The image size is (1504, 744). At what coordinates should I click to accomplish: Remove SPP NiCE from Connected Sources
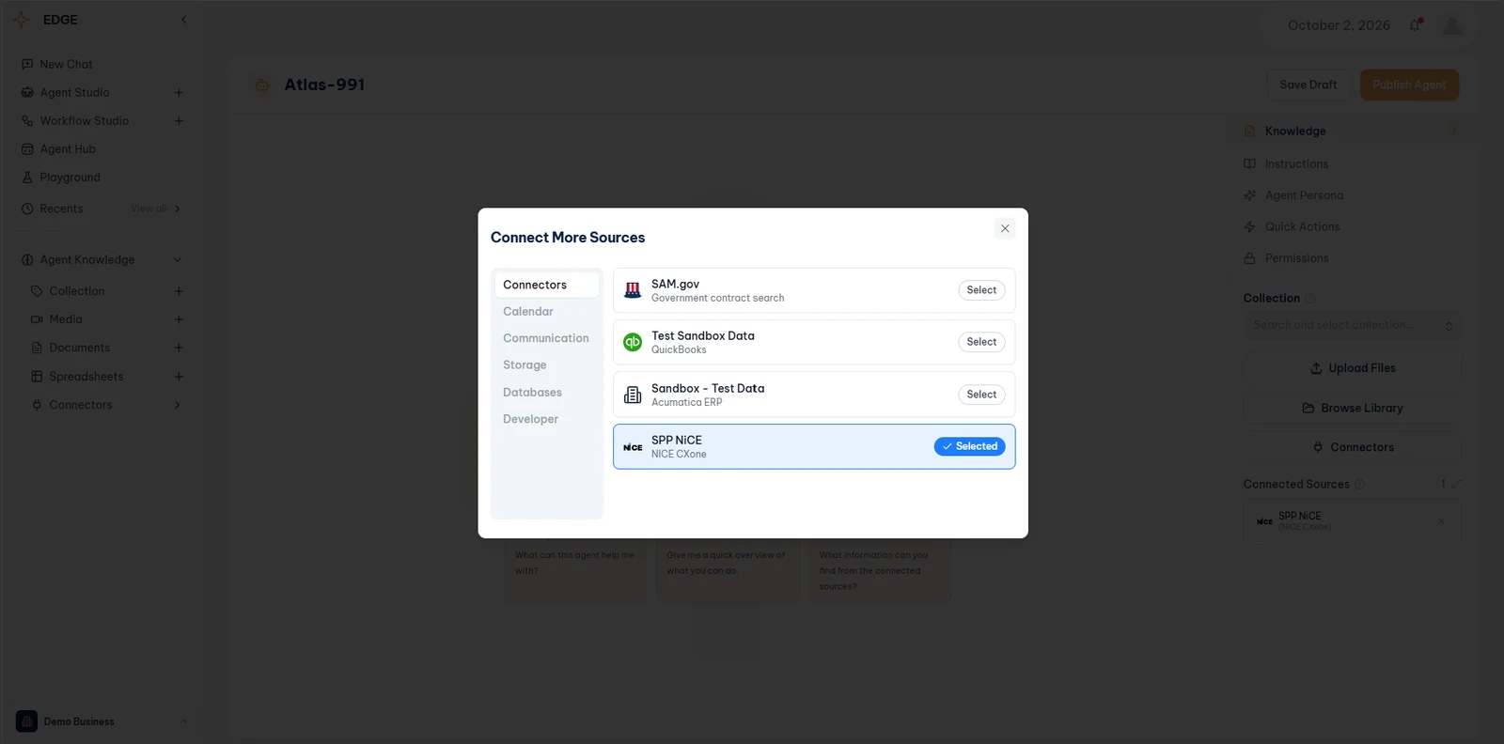(x=1441, y=521)
